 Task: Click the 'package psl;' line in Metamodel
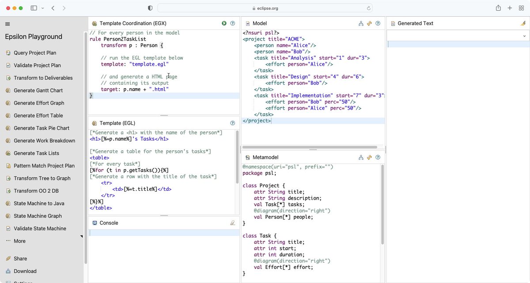[259, 173]
